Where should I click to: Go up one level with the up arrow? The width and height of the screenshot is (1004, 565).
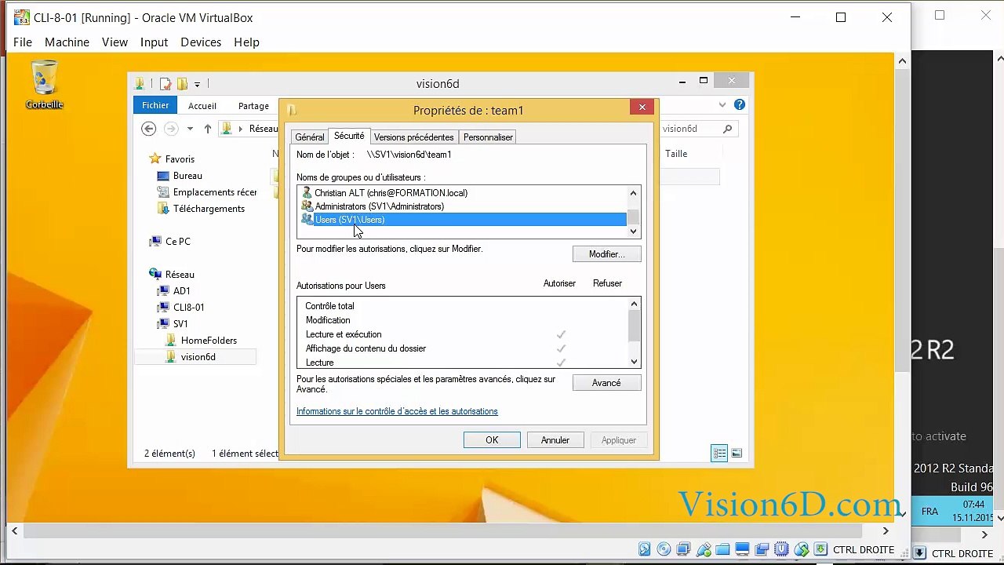pos(207,129)
